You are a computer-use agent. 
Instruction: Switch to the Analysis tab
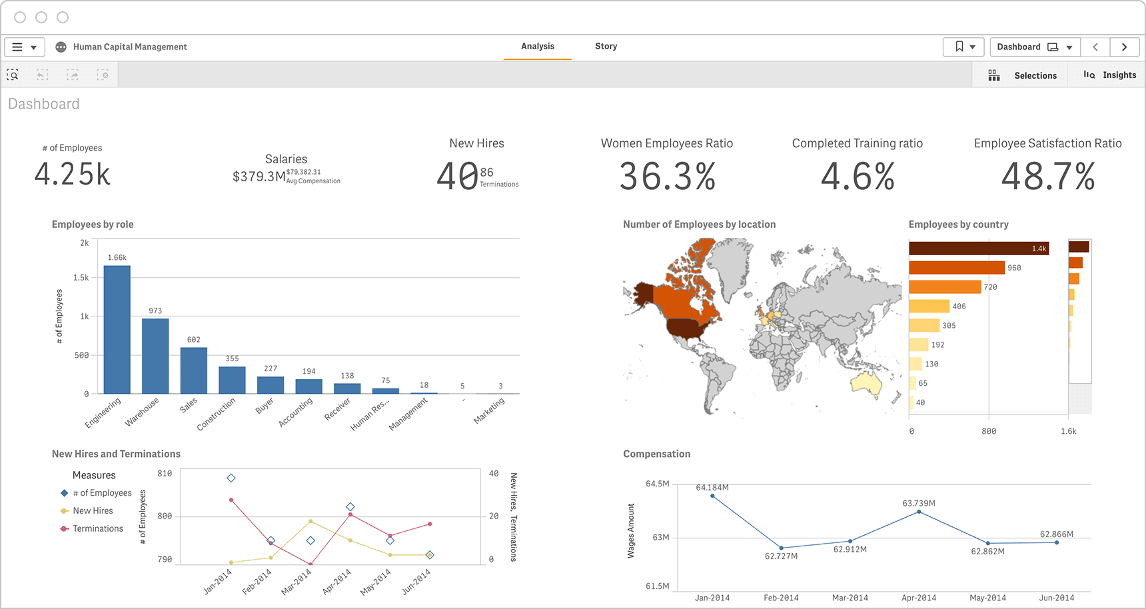point(538,46)
